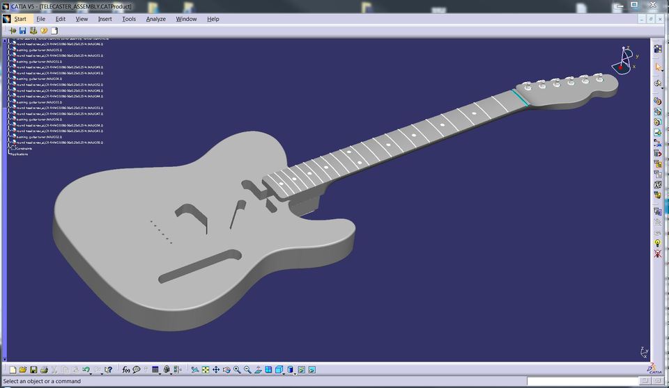Click the Undo arrow icon

point(86,369)
